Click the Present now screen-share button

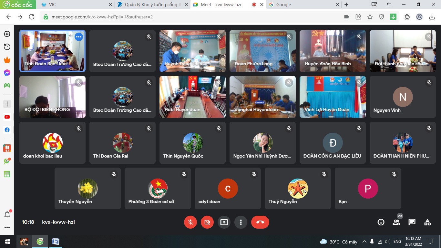click(224, 222)
